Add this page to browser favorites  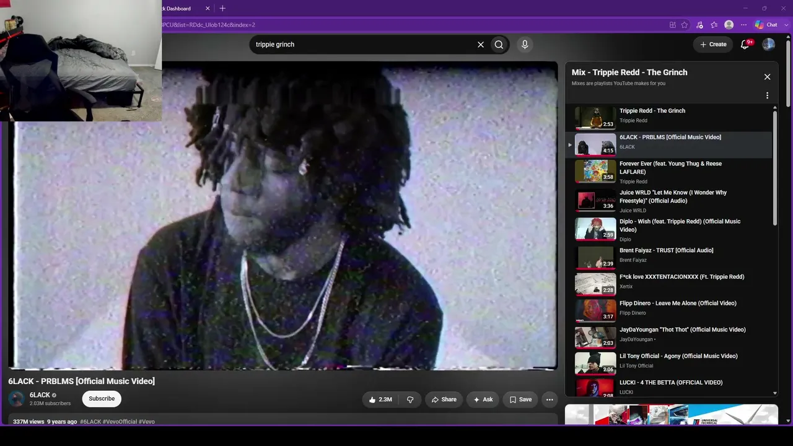click(x=685, y=25)
